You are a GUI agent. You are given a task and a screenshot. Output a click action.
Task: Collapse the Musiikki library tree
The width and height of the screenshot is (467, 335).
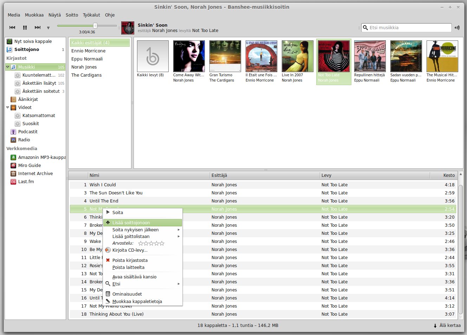[8, 67]
